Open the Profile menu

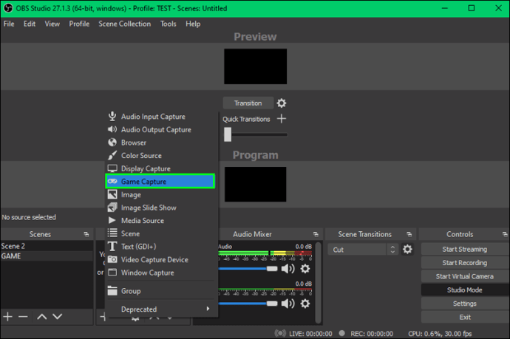coord(79,24)
